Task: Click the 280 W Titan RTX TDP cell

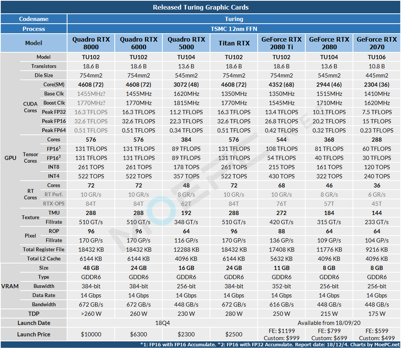Action: click(234, 313)
